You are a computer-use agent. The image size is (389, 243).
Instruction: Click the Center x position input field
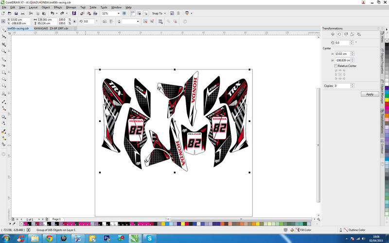click(x=342, y=54)
